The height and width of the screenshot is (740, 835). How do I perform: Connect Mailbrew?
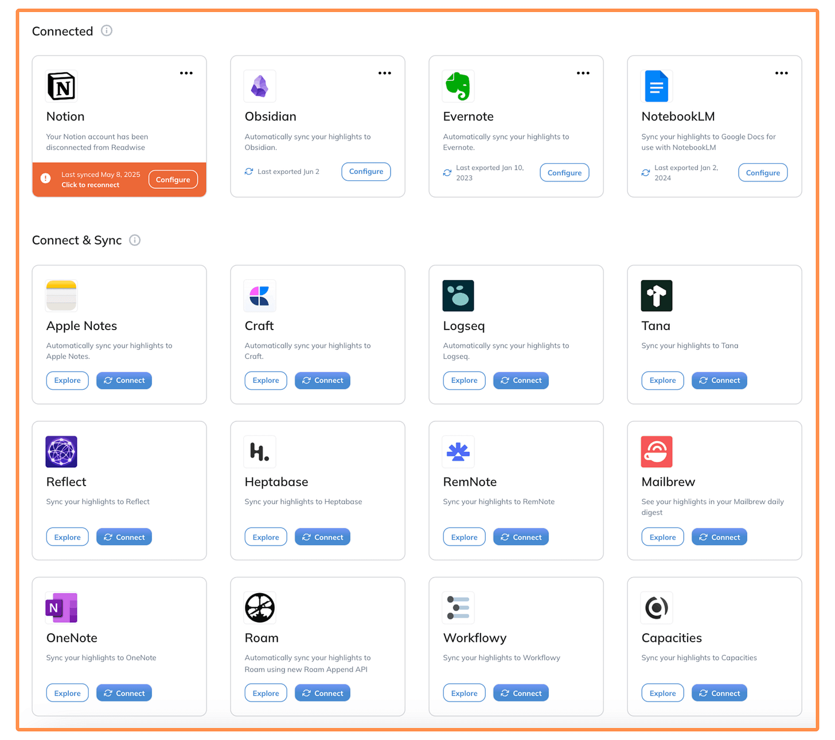tap(719, 537)
